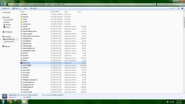Go back with the Explorer Back arrow
The height and width of the screenshot is (104, 185).
pyautogui.click(x=2, y=4)
